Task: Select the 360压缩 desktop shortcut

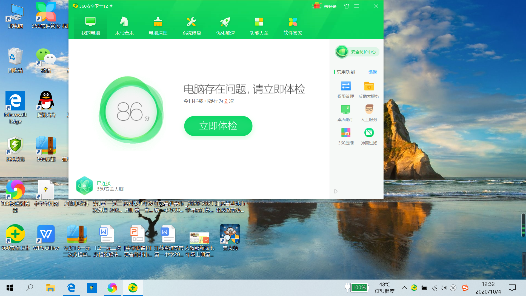Action: point(46,149)
